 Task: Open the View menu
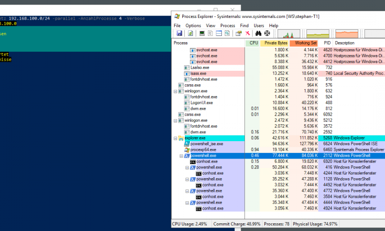coord(210,26)
